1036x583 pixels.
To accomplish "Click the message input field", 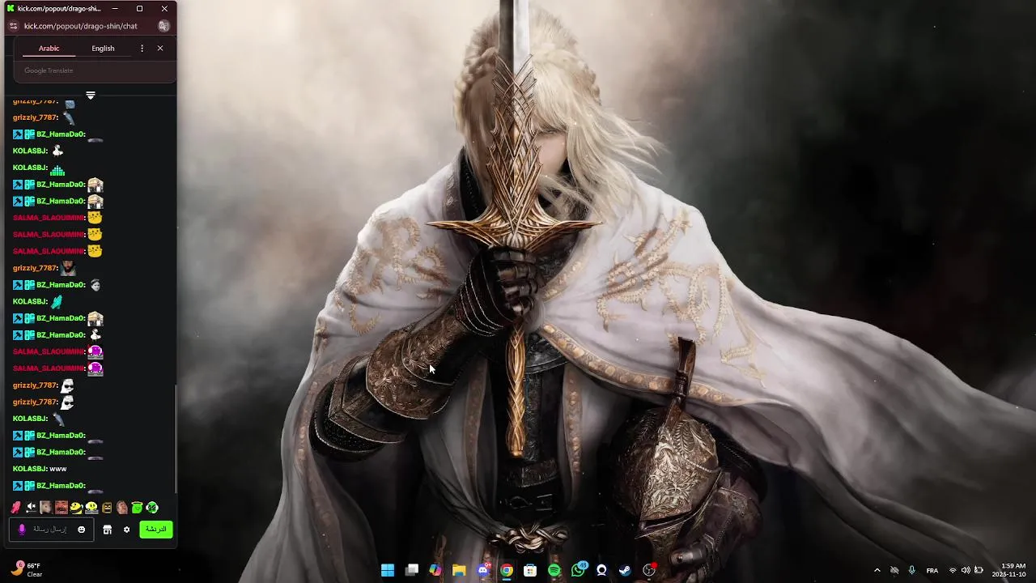I will pyautogui.click(x=51, y=530).
